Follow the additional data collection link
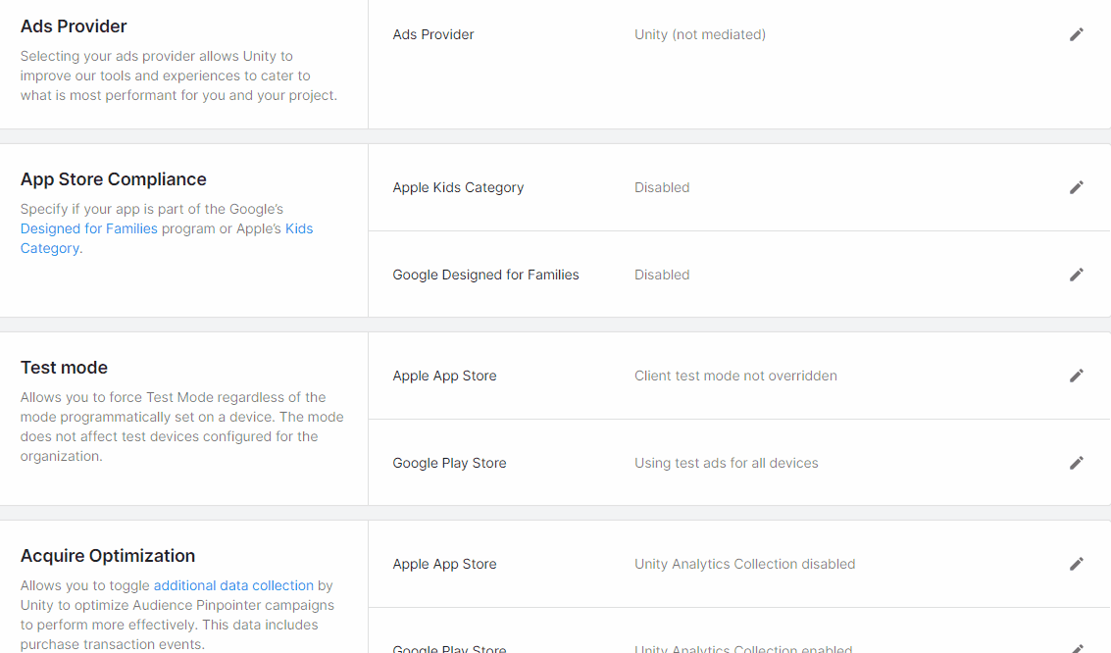This screenshot has width=1111, height=653. point(233,585)
